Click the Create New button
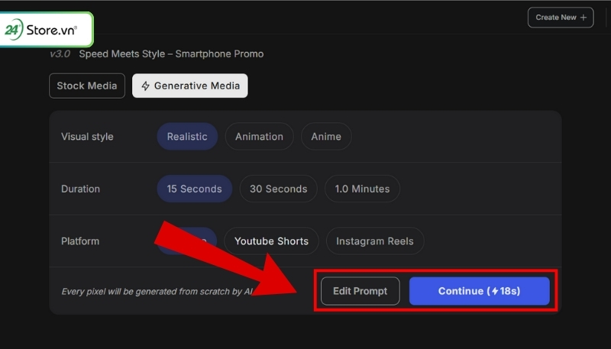Viewport: 611px width, 349px height. 560,18
